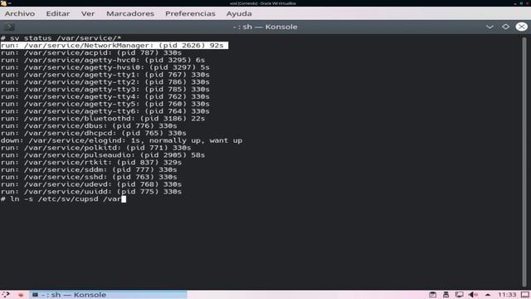This screenshot has width=531, height=299.
Task: Expand hidden system tray icons
Action: click(488, 295)
